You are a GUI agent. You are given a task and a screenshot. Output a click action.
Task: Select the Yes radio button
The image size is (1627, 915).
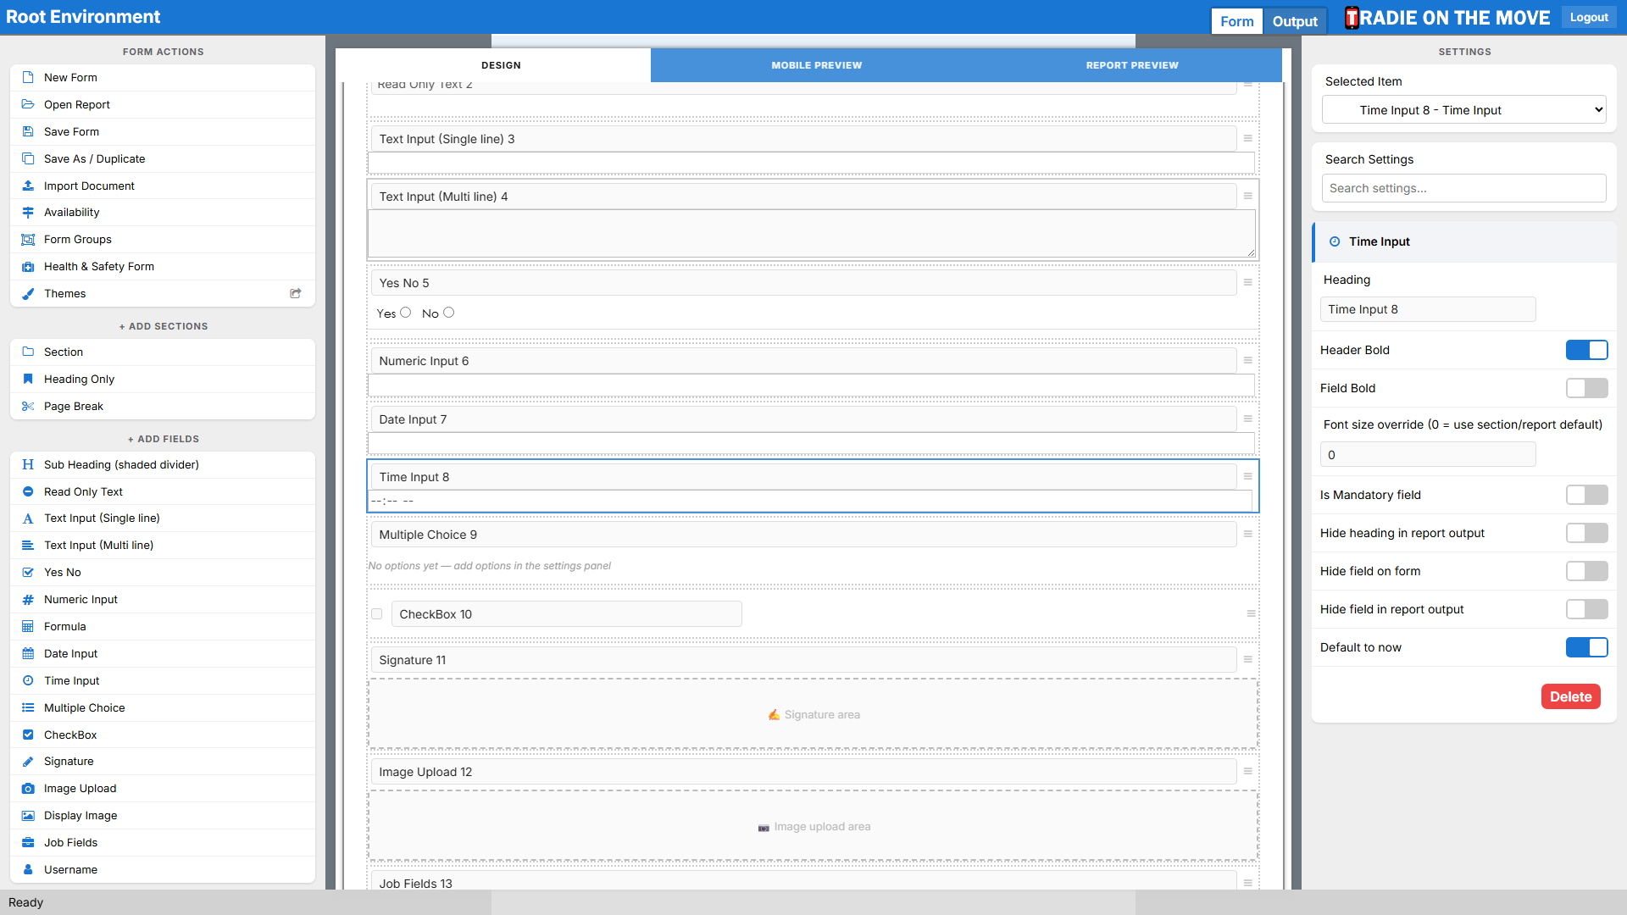click(x=406, y=313)
